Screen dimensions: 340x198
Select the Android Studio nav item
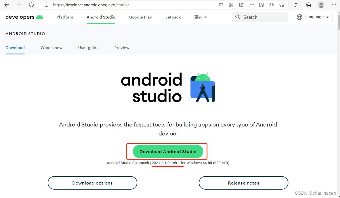[x=101, y=17]
